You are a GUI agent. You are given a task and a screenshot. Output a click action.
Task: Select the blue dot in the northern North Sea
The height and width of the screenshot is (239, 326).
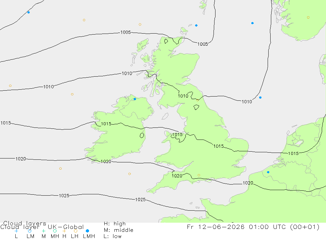pyautogui.click(x=252, y=23)
